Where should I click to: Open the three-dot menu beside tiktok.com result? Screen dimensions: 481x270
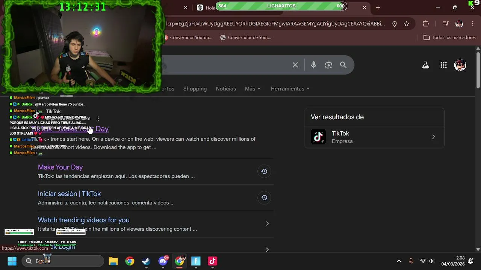[98, 118]
